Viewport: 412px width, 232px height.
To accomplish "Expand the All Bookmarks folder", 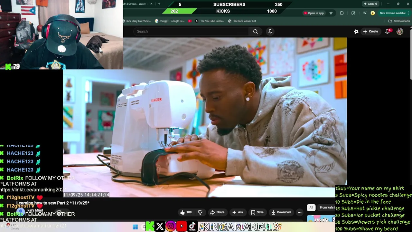I will coord(399,21).
